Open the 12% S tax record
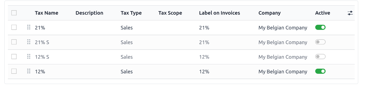 (42, 57)
